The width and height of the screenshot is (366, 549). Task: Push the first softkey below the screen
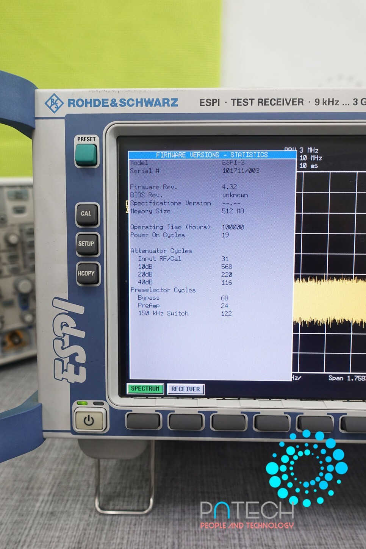(143, 422)
